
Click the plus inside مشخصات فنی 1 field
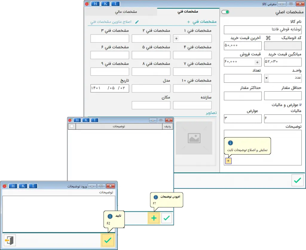coord(176,38)
